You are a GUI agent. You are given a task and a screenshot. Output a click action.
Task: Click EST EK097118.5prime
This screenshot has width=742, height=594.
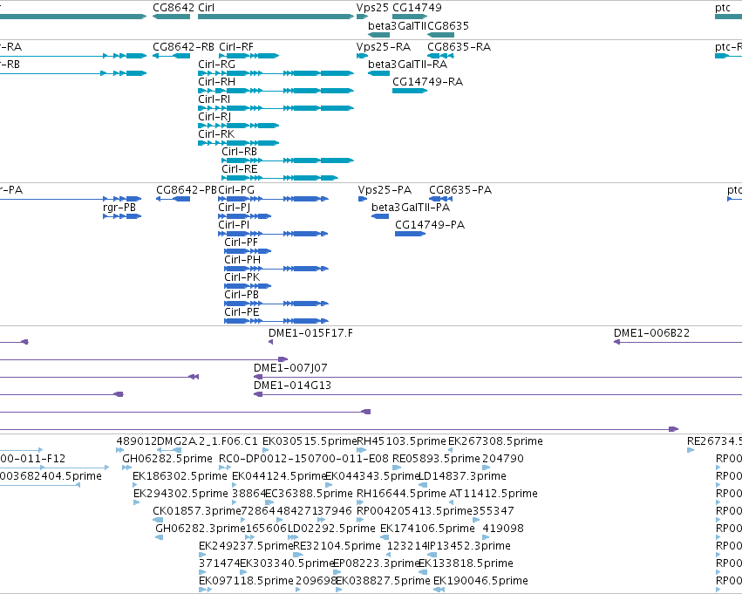click(205, 591)
